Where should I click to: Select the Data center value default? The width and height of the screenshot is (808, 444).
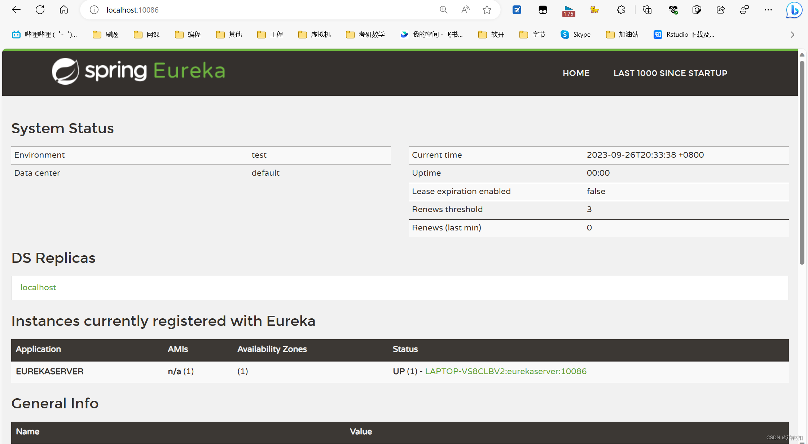pyautogui.click(x=265, y=173)
